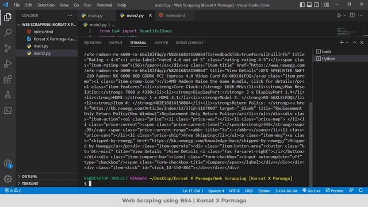Screen dimensions: 368x207
Task: Open the Source Control view
Action: 7,48
